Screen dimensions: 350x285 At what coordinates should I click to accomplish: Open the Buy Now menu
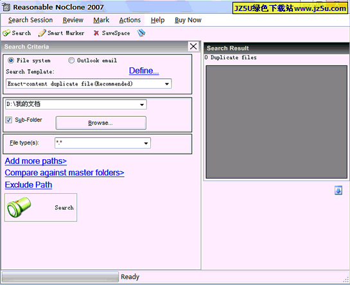(188, 20)
